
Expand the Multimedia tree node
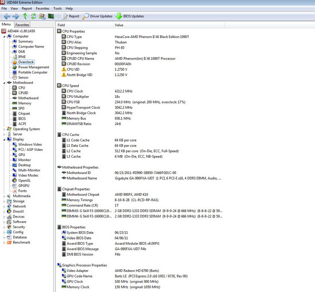tap(4, 196)
